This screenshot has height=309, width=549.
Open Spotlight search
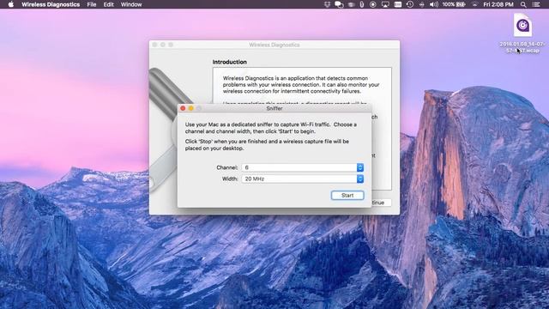[x=523, y=4]
